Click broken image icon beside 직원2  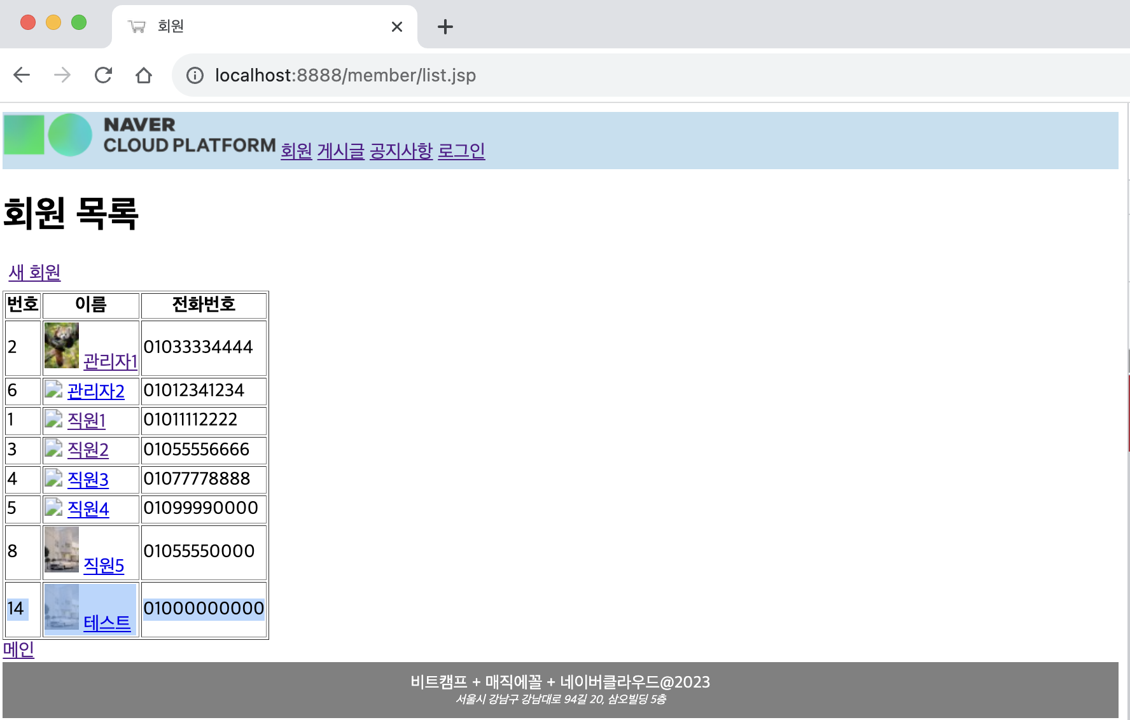coord(53,448)
